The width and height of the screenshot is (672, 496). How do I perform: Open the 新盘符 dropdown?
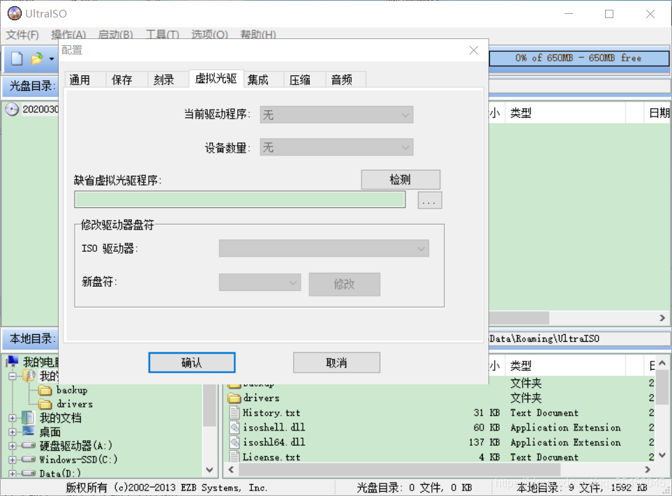pyautogui.click(x=260, y=283)
